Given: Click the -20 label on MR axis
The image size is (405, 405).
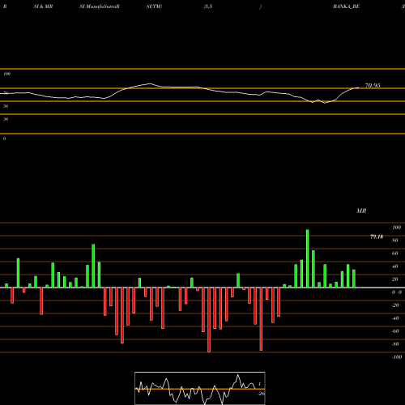Looking at the screenshot, I should (395, 305).
